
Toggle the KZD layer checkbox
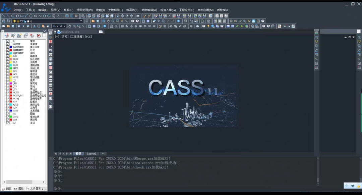pyautogui.click(x=8, y=101)
